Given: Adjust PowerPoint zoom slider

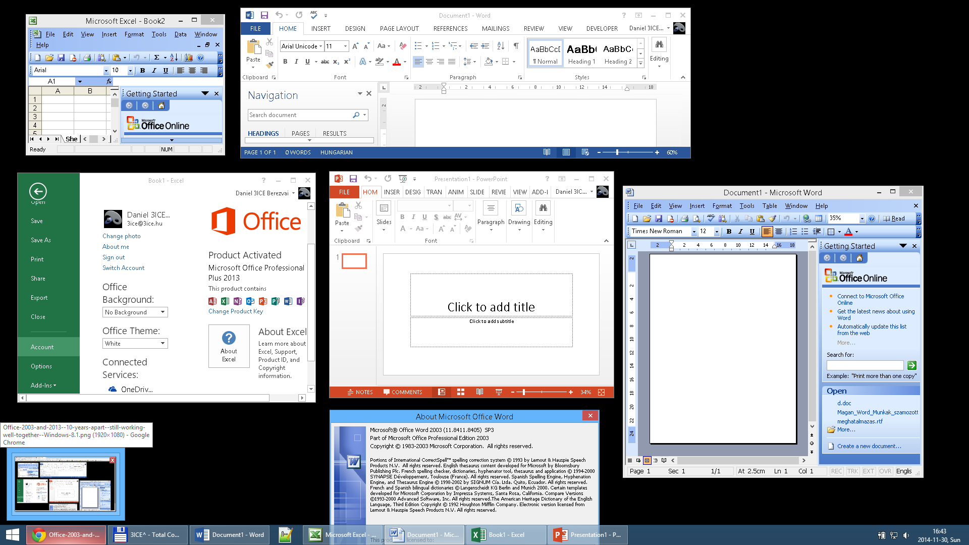Looking at the screenshot, I should click(x=524, y=392).
